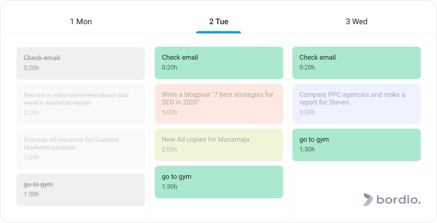Open Monday's completed Check email task
The height and width of the screenshot is (223, 437).
(x=81, y=63)
